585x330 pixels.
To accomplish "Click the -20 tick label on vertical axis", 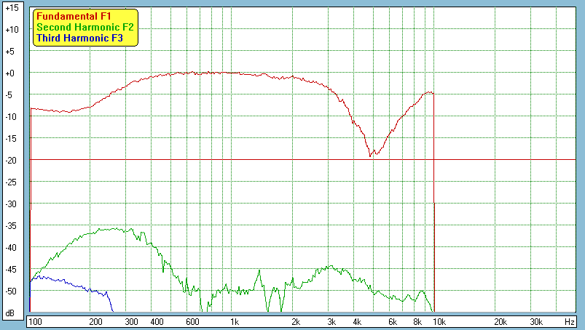I will (x=11, y=161).
